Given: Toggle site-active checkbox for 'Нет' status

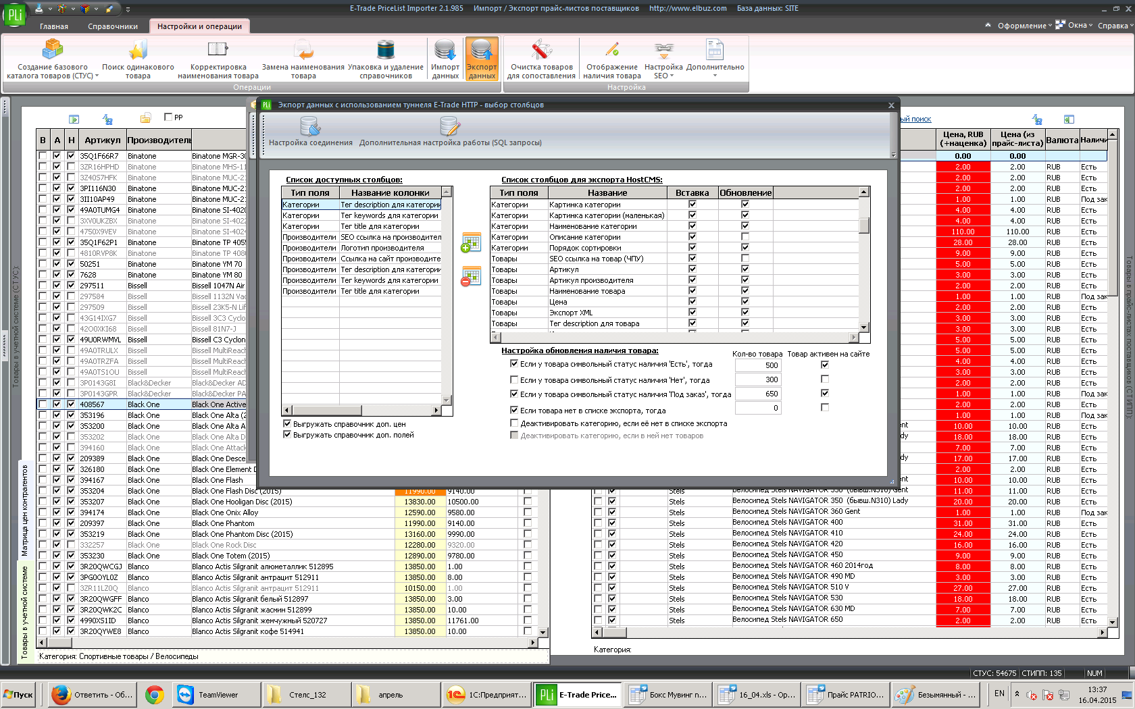Looking at the screenshot, I should tap(825, 379).
